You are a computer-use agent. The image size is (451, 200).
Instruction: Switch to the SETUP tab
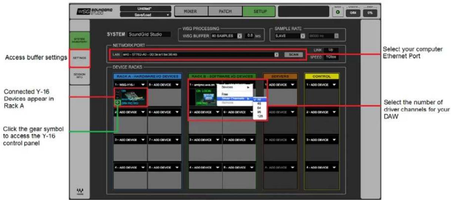coord(259,12)
